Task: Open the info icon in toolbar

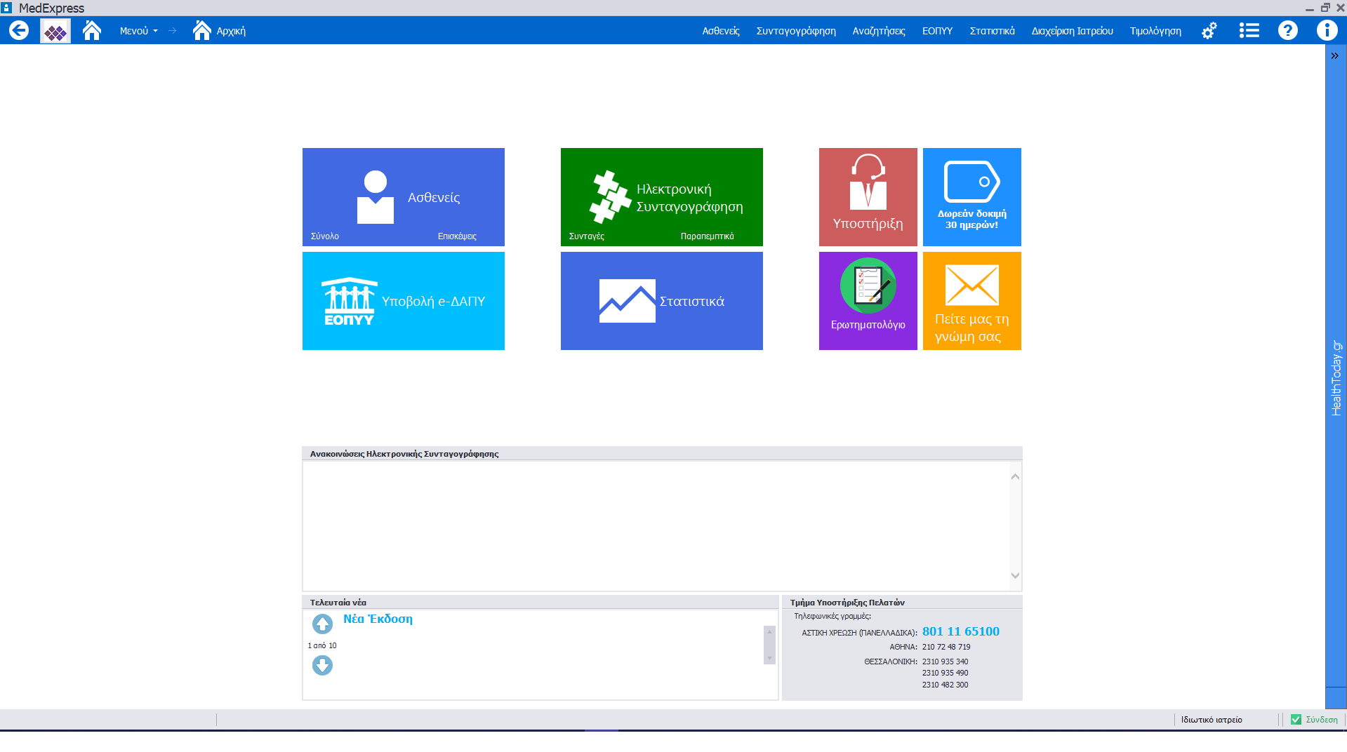Action: [1327, 30]
